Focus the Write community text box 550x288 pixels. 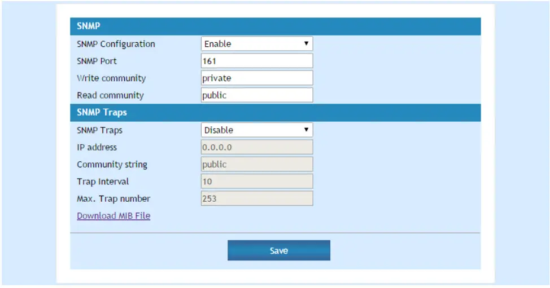(256, 78)
